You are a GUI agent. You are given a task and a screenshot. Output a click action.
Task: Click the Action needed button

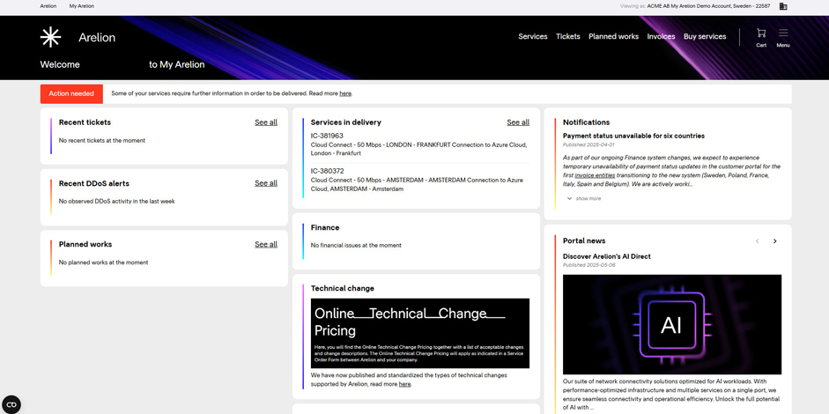(x=71, y=93)
